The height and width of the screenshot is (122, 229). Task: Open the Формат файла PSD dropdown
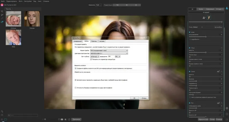(x=109, y=50)
